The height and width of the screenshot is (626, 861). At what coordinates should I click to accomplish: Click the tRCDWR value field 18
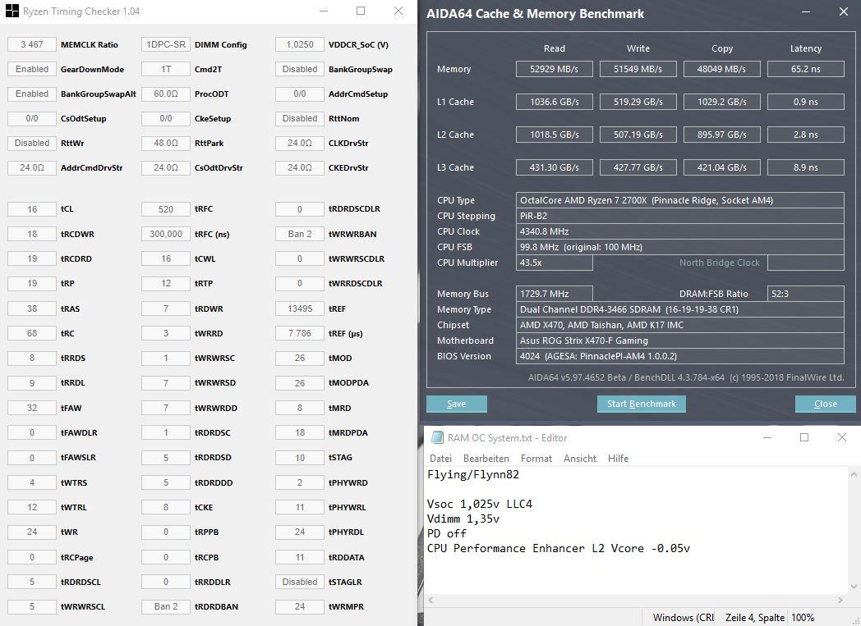pos(32,234)
